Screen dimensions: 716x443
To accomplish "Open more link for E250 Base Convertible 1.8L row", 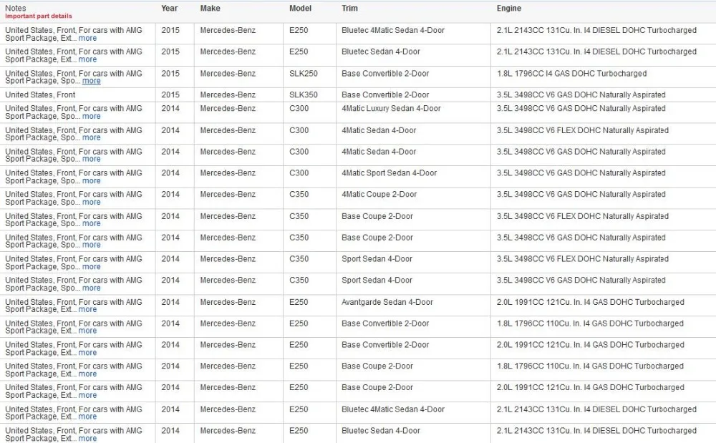I will coord(87,331).
